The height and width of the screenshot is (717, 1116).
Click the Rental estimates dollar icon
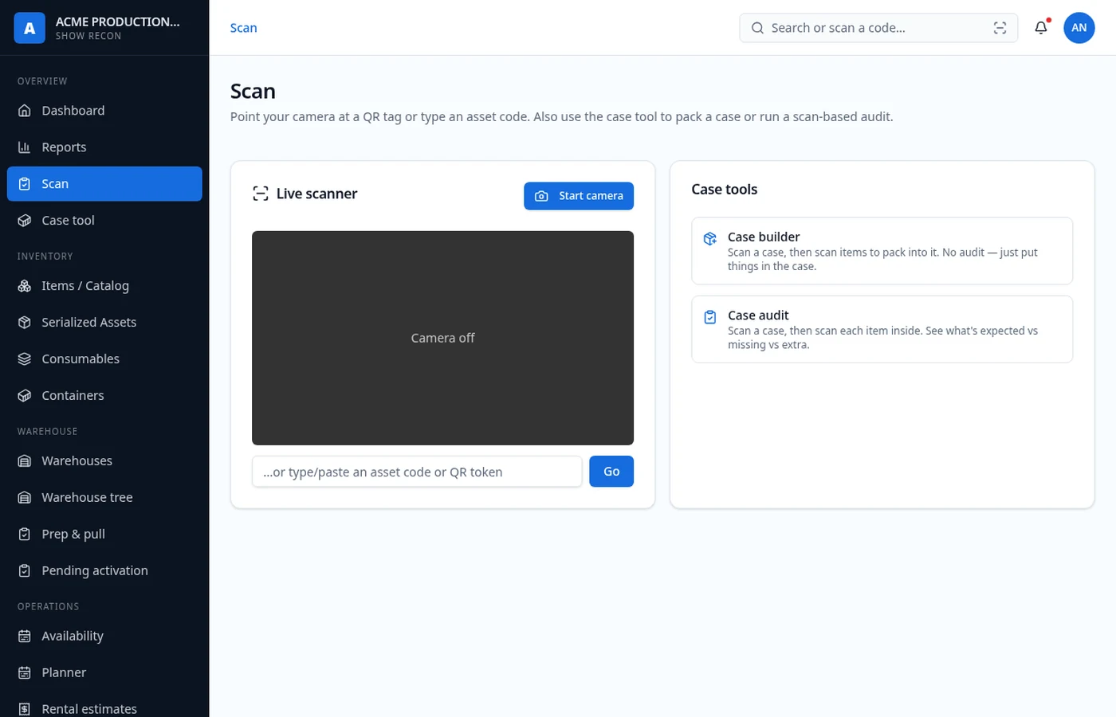click(x=25, y=709)
